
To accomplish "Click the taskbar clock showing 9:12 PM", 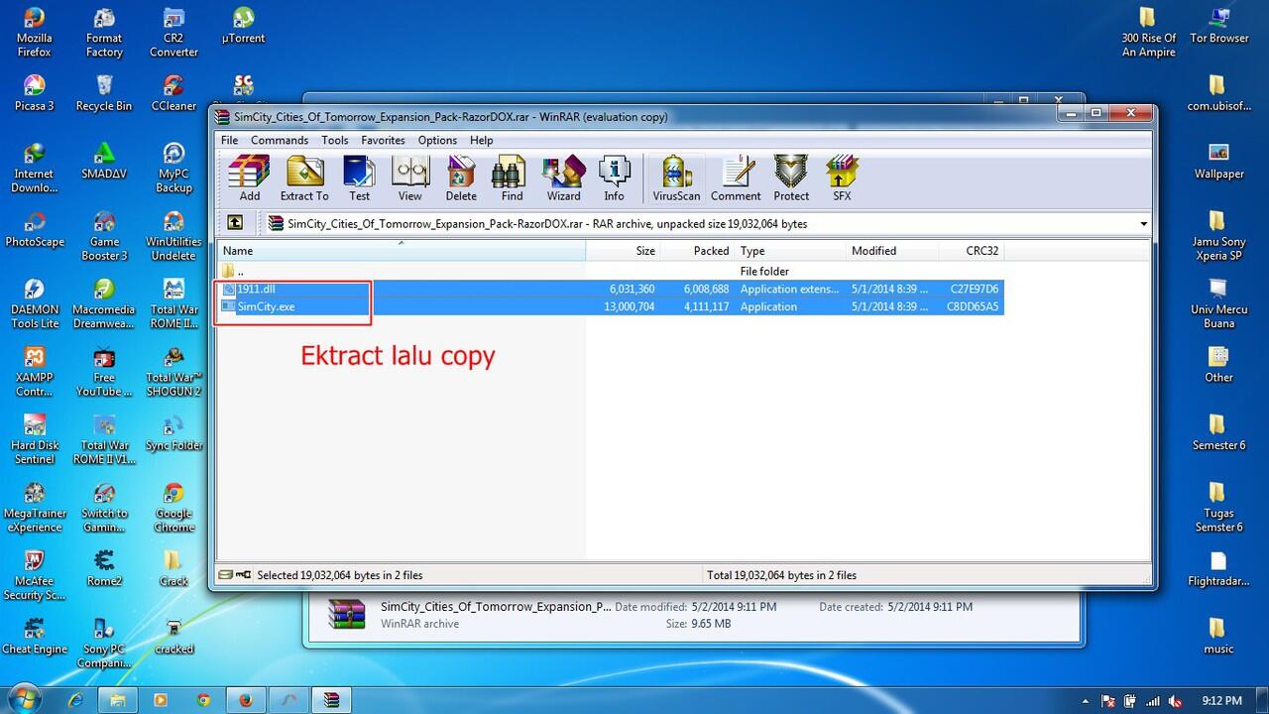I will click(1221, 700).
